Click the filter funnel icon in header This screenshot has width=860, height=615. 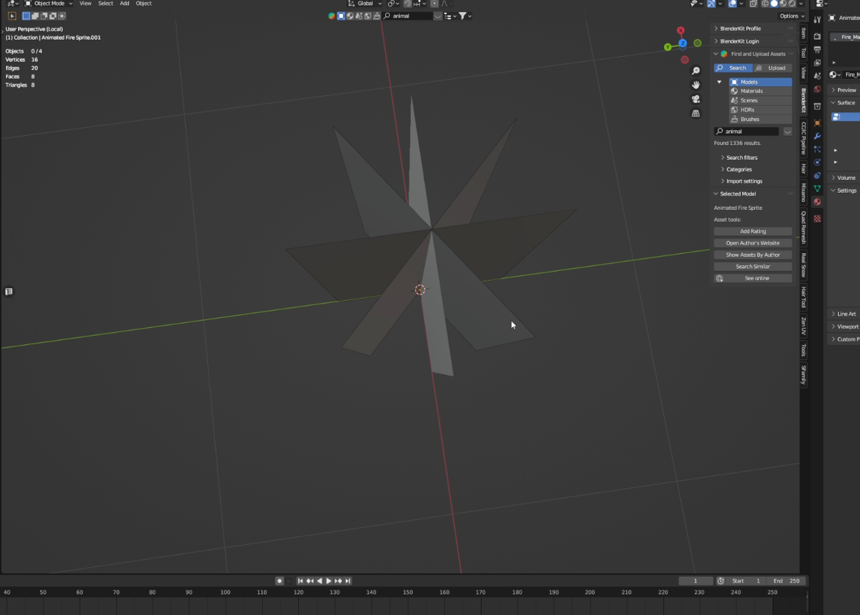point(462,16)
